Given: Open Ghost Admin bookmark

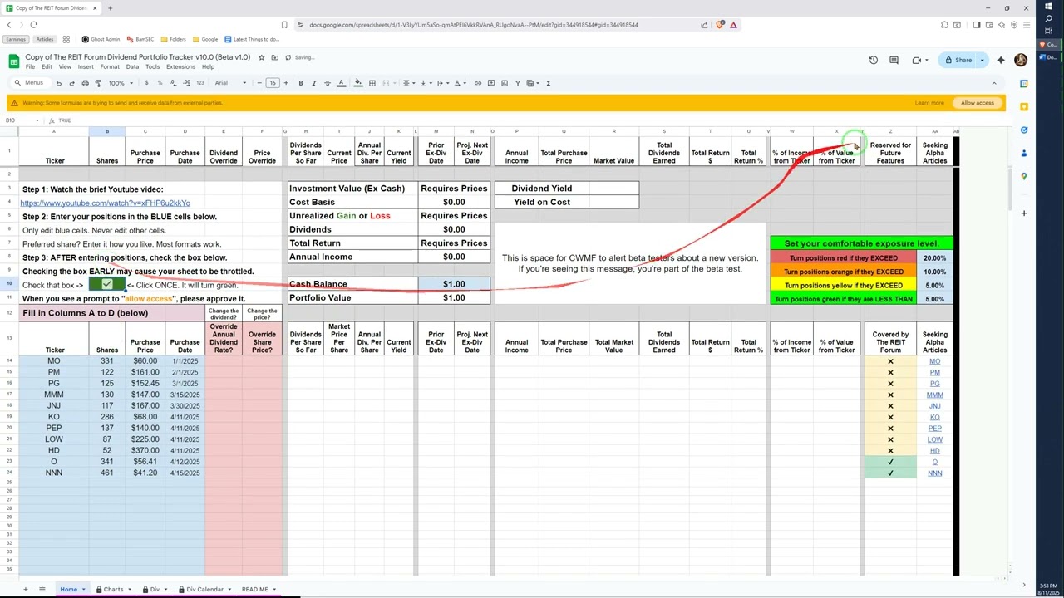Looking at the screenshot, I should click(x=100, y=39).
